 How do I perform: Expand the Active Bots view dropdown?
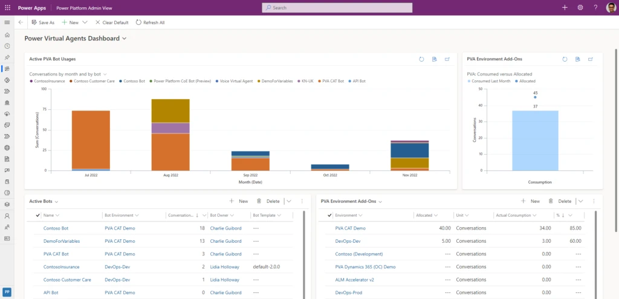(56, 201)
